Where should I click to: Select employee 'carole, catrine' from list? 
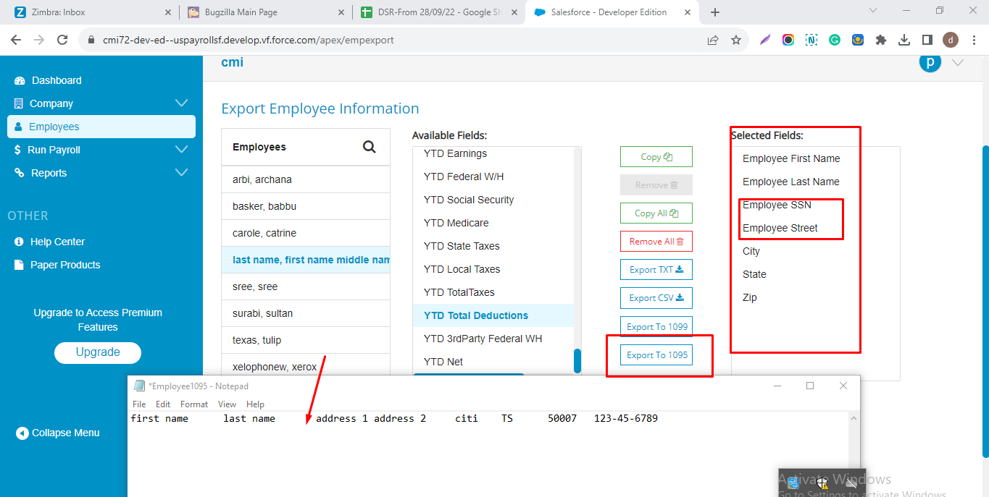(264, 233)
